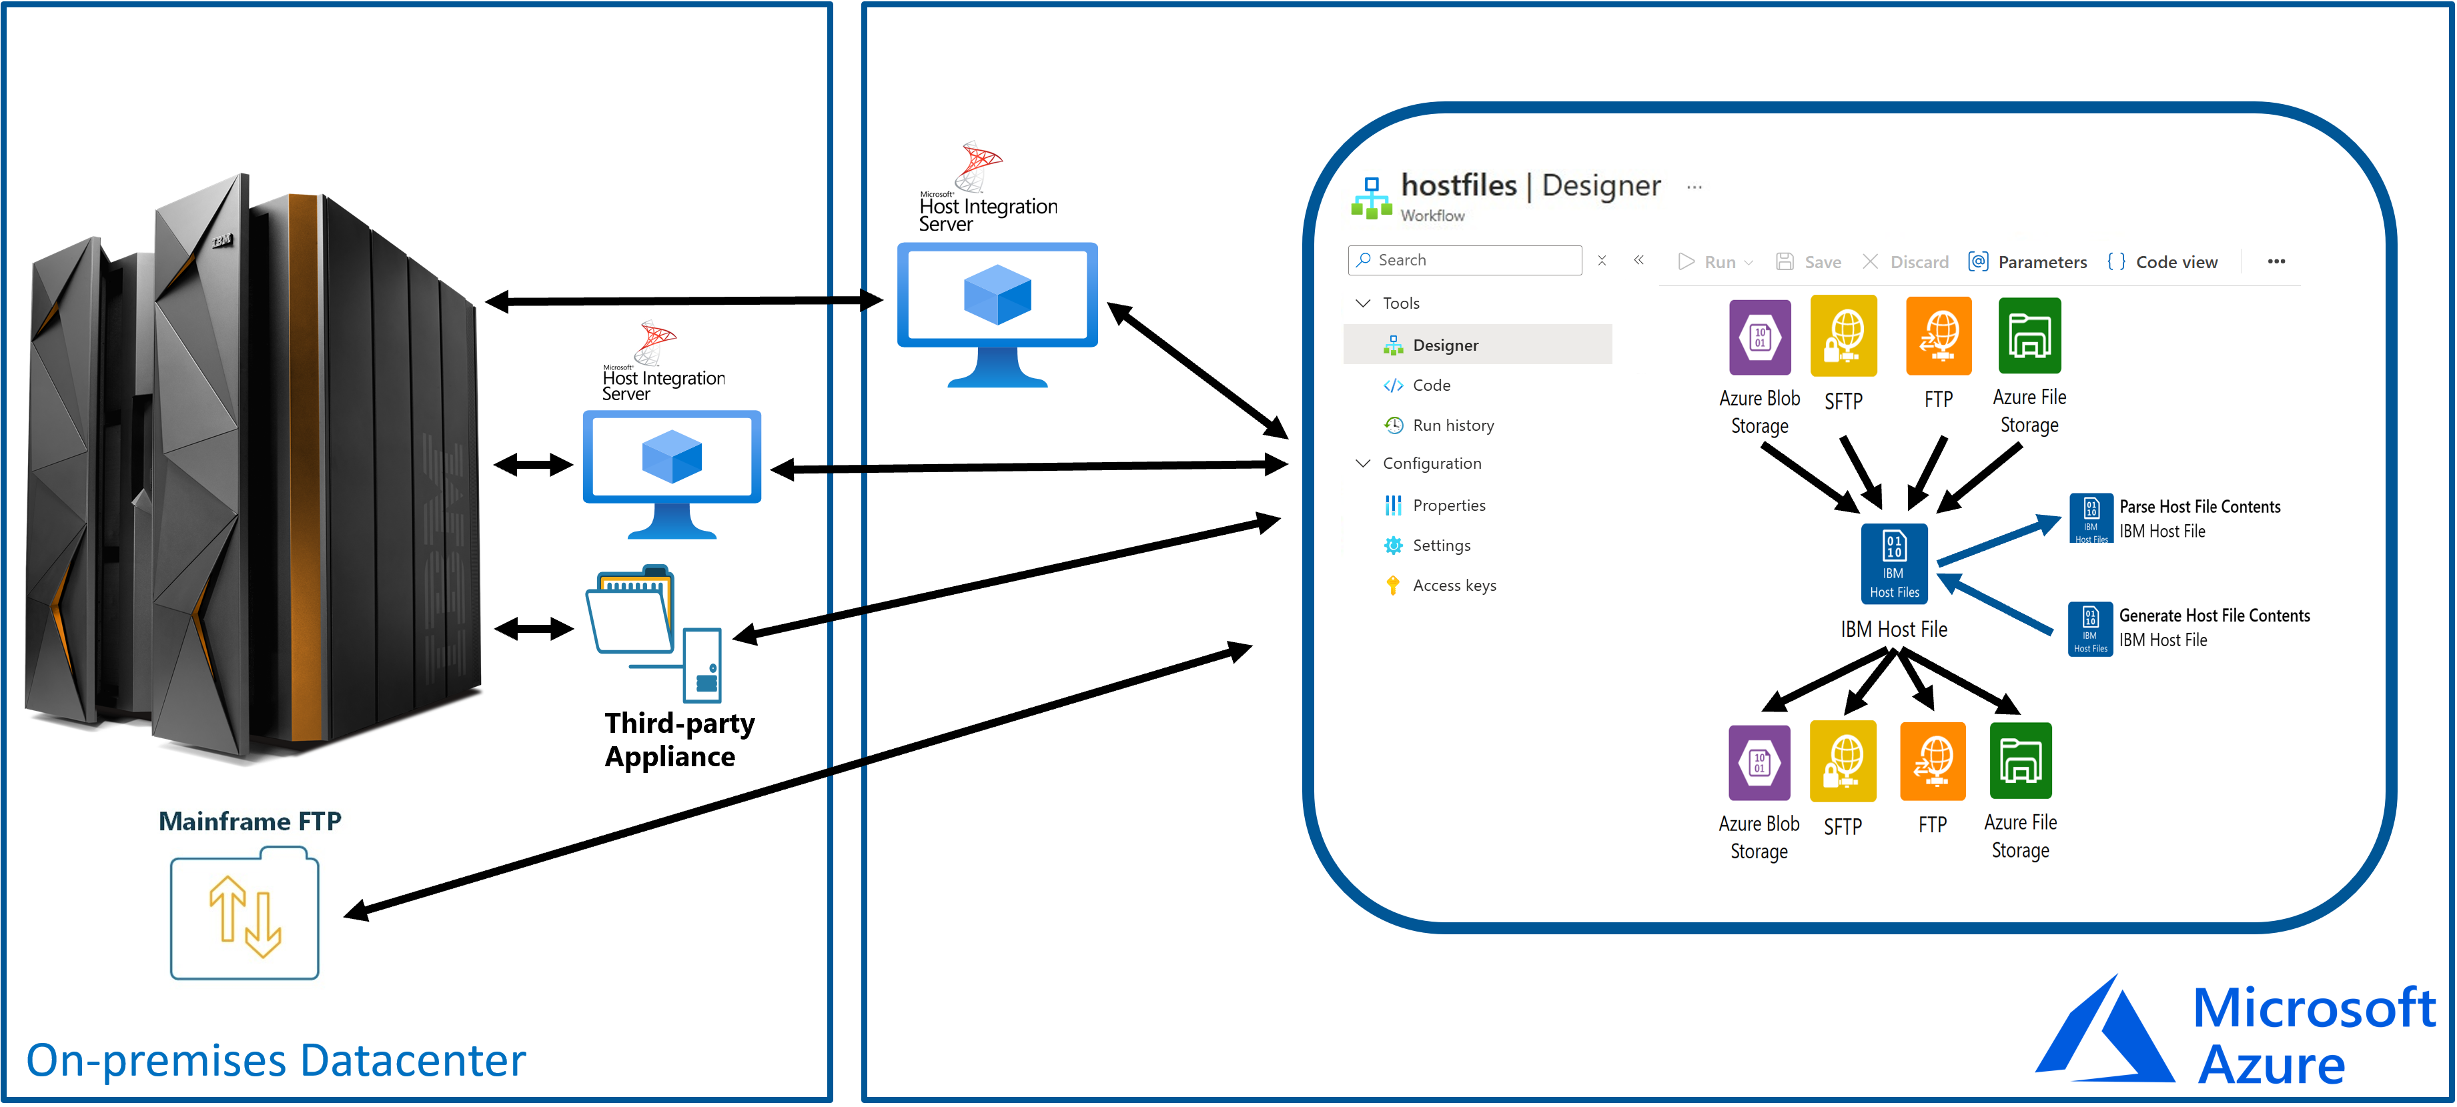Click 'Mainframe FTP' label
The height and width of the screenshot is (1107, 2457).
point(250,821)
